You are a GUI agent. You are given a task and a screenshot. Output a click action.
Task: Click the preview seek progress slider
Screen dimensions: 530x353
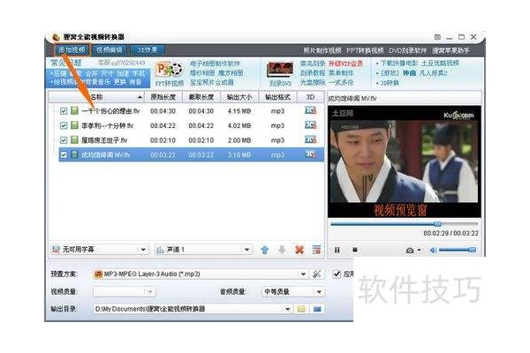coord(405,224)
